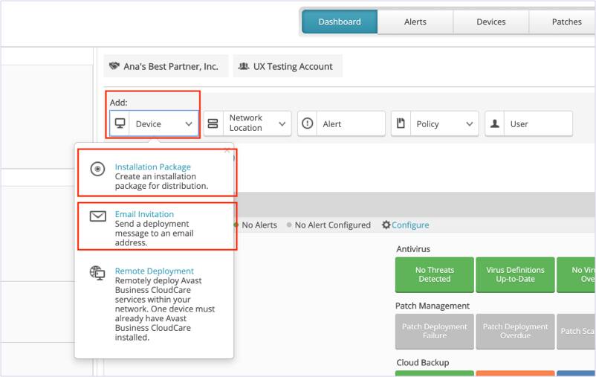Screen dimensions: 596x377
Task: Close the Add Device popup
Action: [x=227, y=150]
